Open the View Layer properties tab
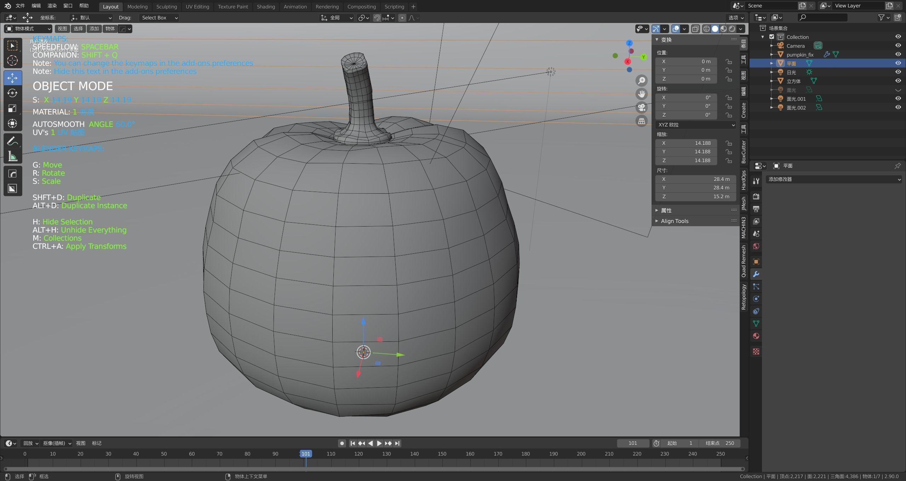 coord(756,221)
